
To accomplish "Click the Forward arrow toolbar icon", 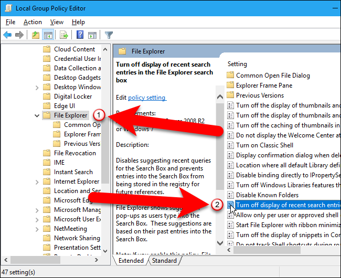I will click(19, 35).
